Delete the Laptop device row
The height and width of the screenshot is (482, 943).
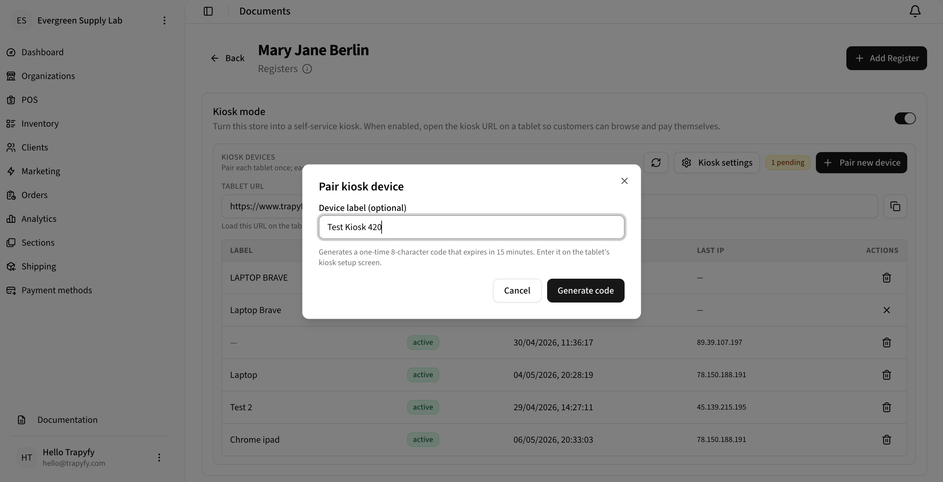coord(886,375)
